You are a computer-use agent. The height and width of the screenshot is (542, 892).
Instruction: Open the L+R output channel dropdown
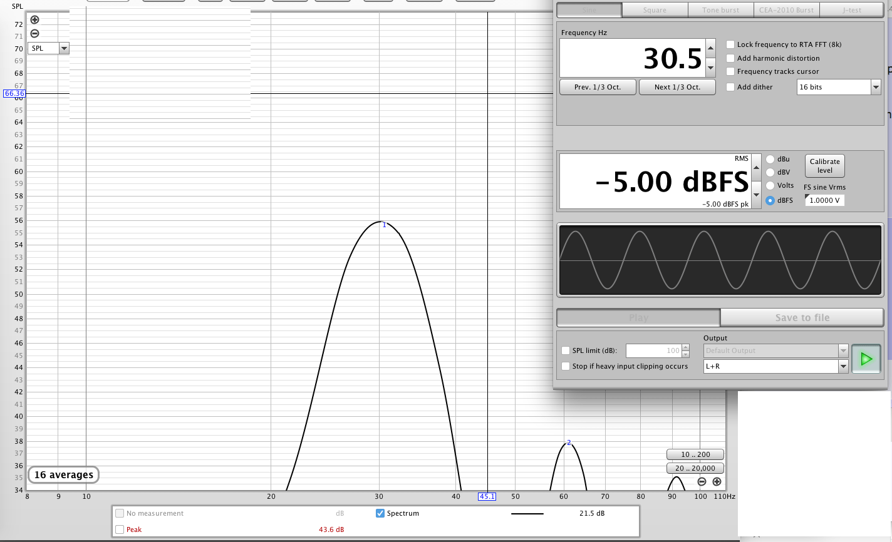tap(843, 366)
